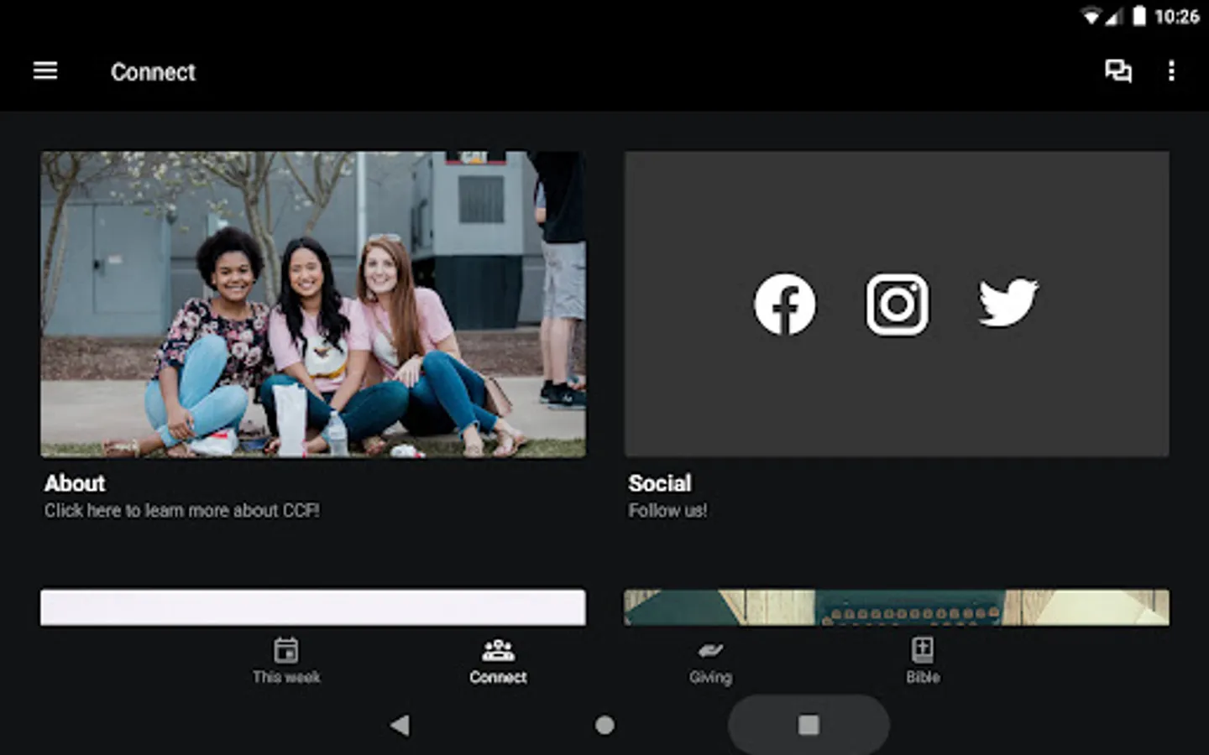Tap the Android recent apps button
This screenshot has width=1209, height=755.
click(x=809, y=725)
